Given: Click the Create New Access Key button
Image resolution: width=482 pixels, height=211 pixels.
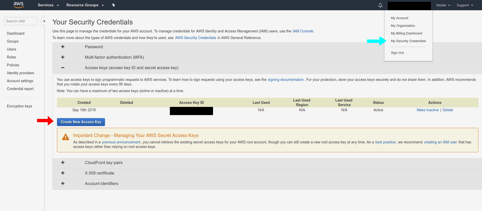Looking at the screenshot, I should (x=81, y=122).
